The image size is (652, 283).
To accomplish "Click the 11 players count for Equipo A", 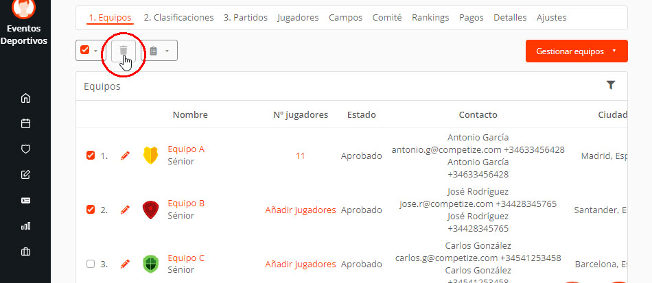I will pyautogui.click(x=300, y=156).
